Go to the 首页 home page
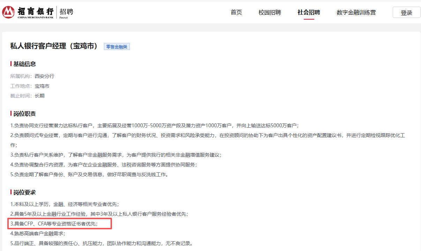The width and height of the screenshot is (421, 251). tap(236, 12)
